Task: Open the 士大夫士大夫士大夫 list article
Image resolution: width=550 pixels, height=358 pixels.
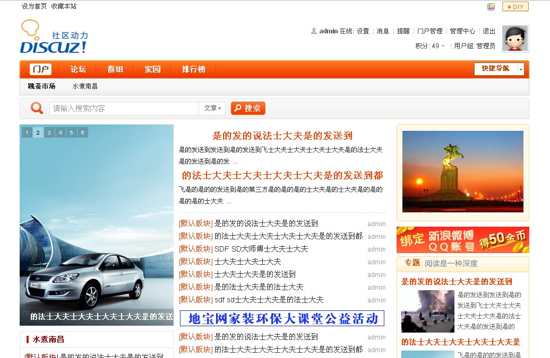Action: click(x=247, y=262)
